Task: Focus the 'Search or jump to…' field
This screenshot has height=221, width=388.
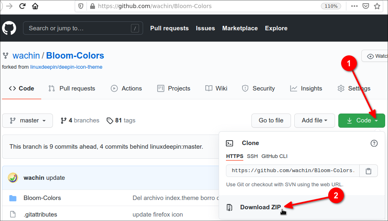Action: point(83,28)
